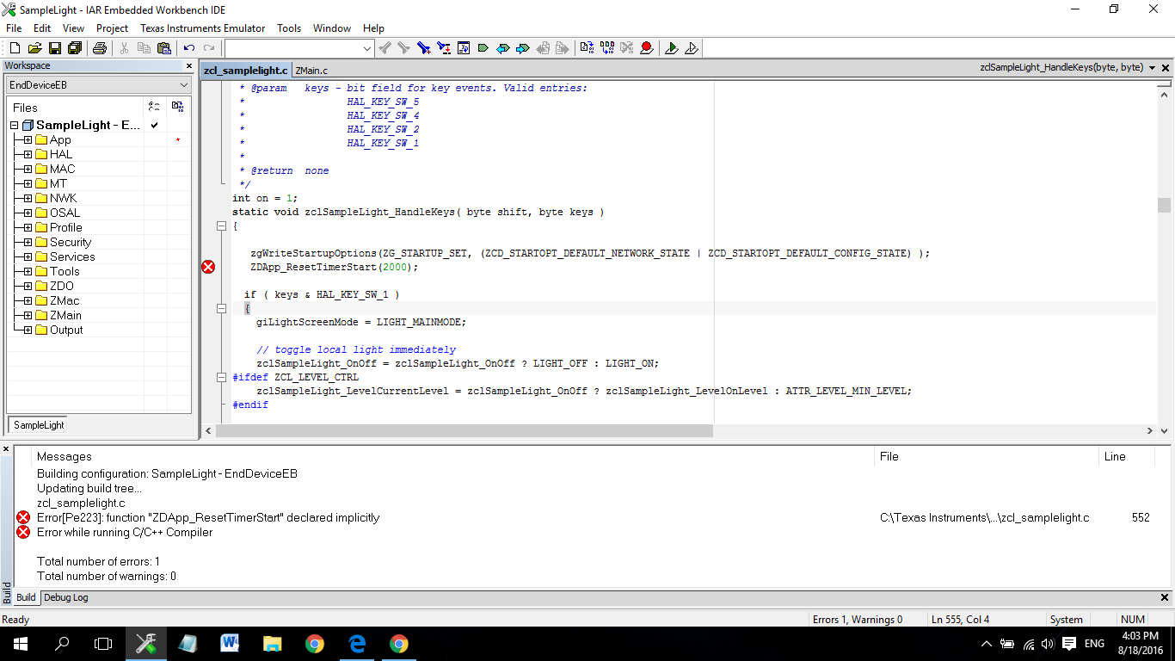Image resolution: width=1175 pixels, height=661 pixels.
Task: Click the editor vertical scrollbar thumb
Action: 1164,205
